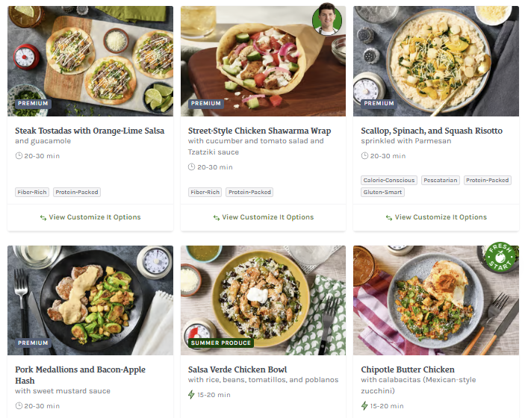
Task: View Customize It options for Scallop Risotto
Action: coord(436,217)
